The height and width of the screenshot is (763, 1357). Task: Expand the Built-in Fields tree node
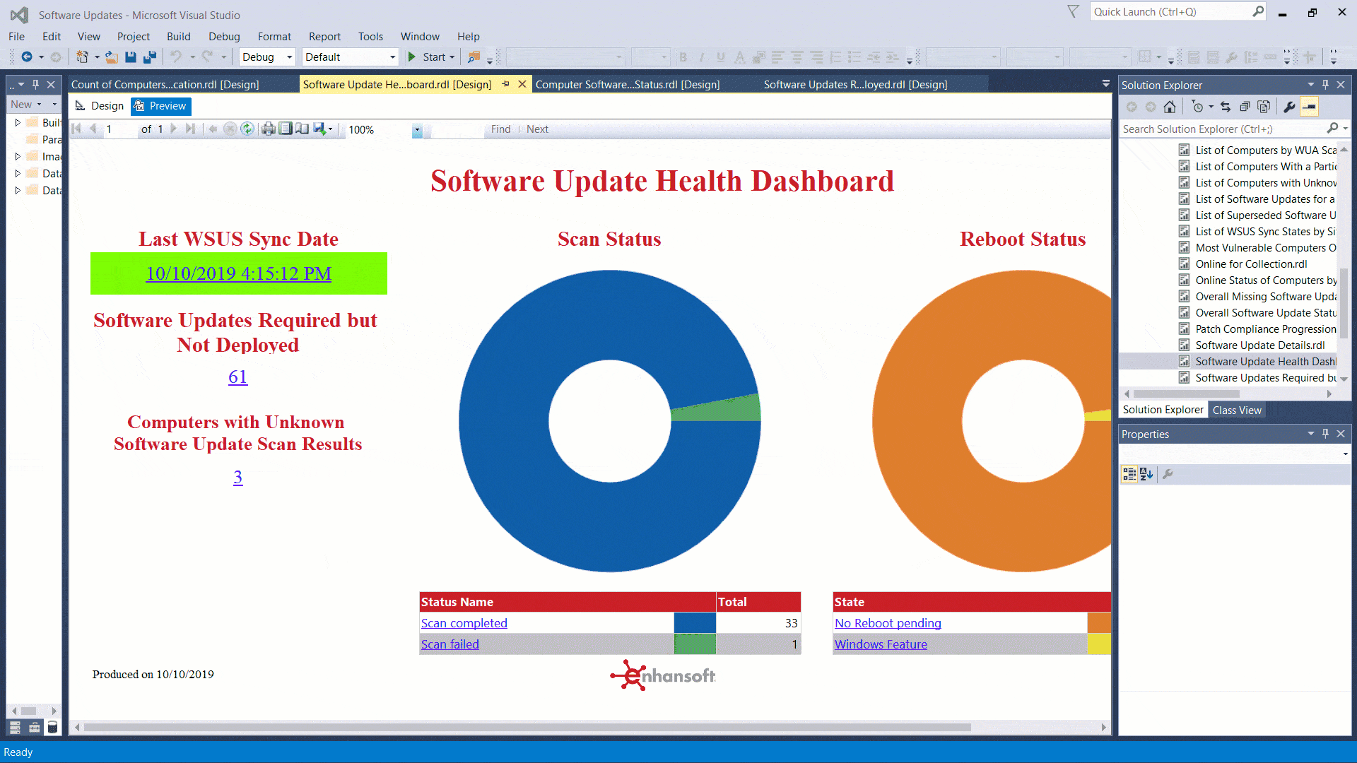(x=17, y=122)
